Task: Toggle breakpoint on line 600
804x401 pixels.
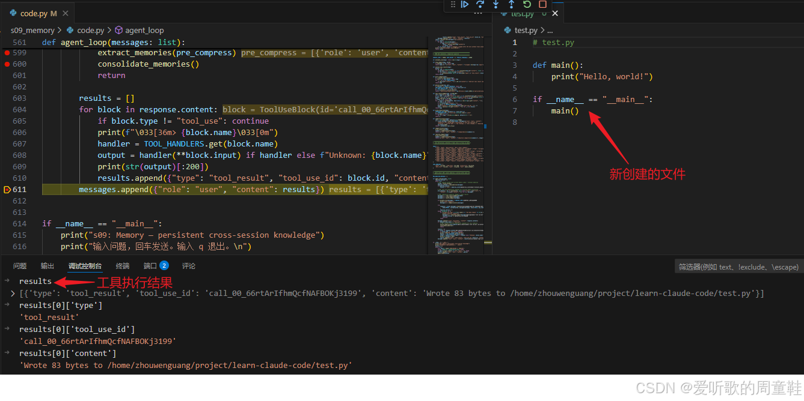Action: click(7, 64)
